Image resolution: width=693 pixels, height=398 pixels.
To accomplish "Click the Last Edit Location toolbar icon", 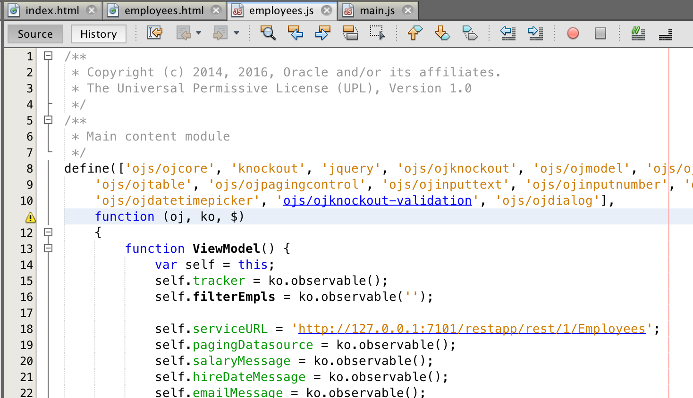I will [x=155, y=33].
